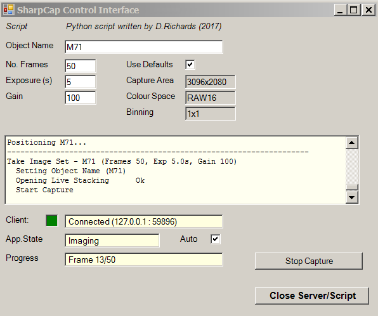Image resolution: width=378 pixels, height=316 pixels.
Task: Click the 'Auto' label
Action: coord(188,239)
